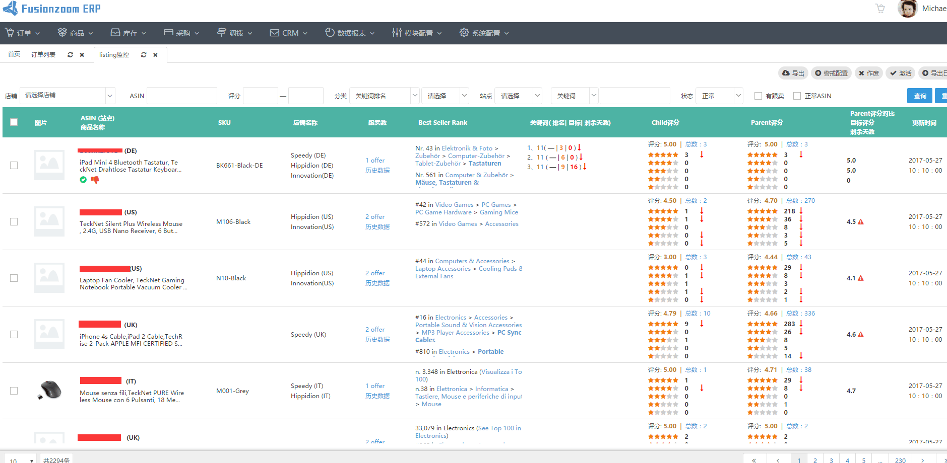Switch to the 订单列表 tab
Screen dimensions: 947x463
43,55
